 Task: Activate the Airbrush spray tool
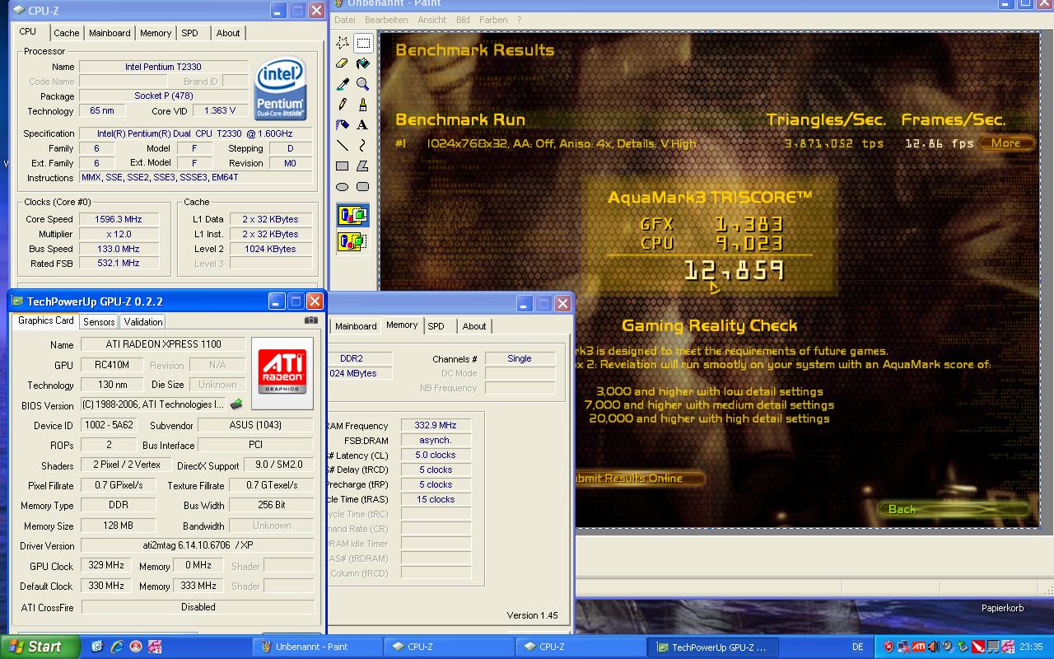pyautogui.click(x=343, y=125)
